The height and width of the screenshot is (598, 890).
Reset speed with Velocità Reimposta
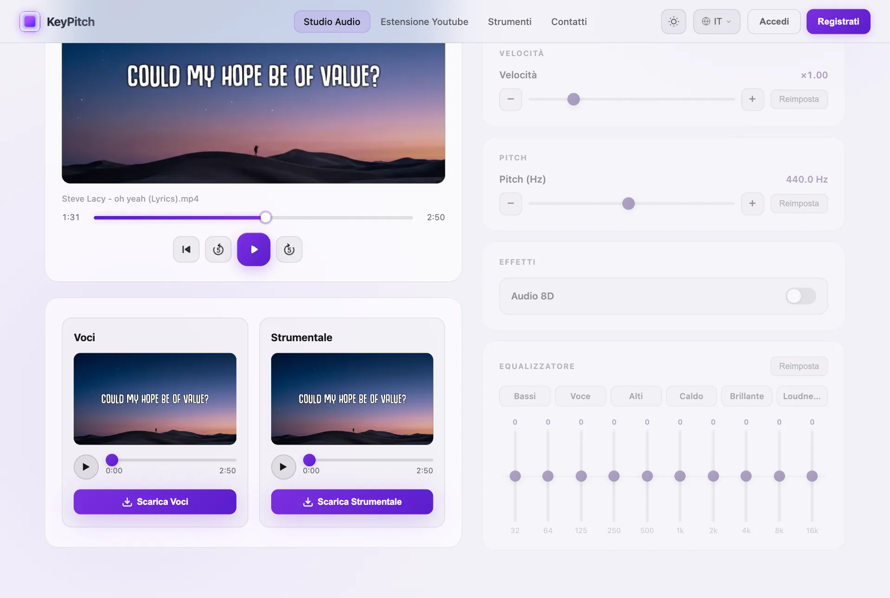coord(799,99)
